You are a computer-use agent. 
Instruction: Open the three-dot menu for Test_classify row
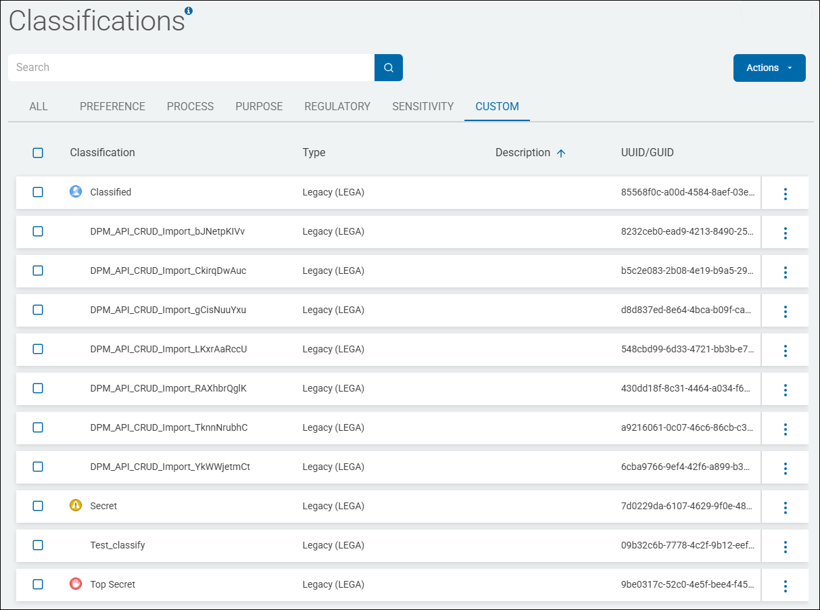pyautogui.click(x=785, y=547)
